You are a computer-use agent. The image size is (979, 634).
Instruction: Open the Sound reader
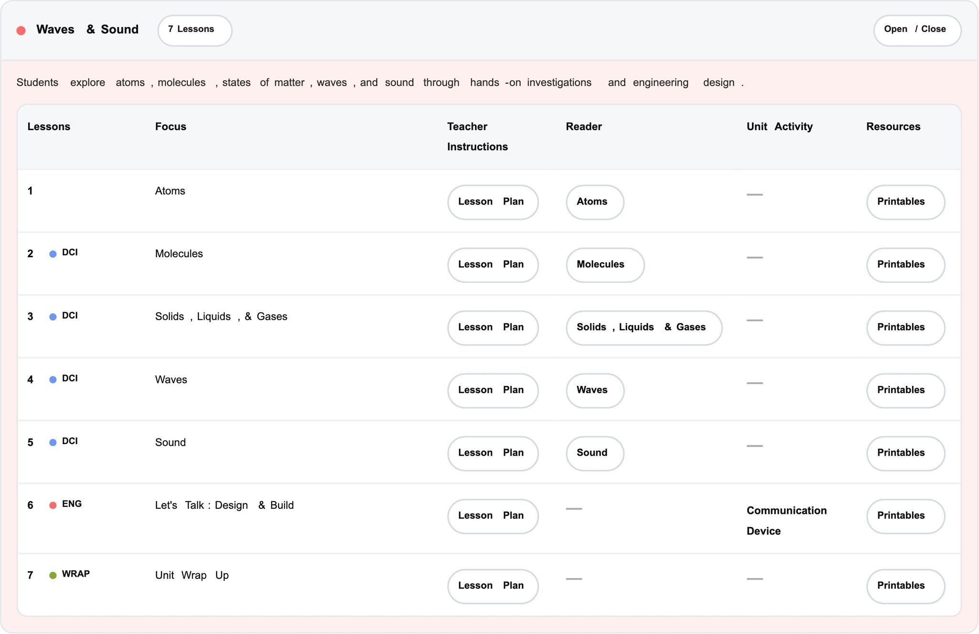click(595, 453)
